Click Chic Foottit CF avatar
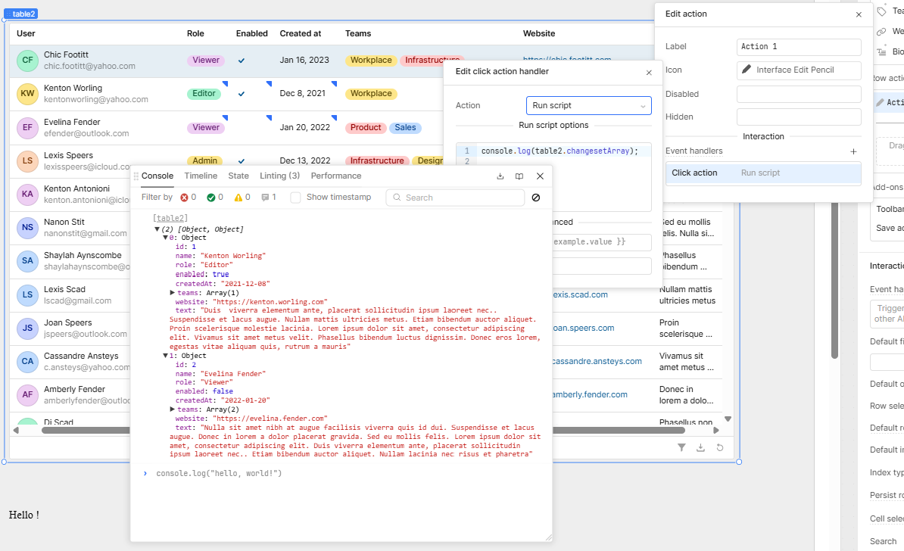The width and height of the screenshot is (904, 551). (x=28, y=60)
